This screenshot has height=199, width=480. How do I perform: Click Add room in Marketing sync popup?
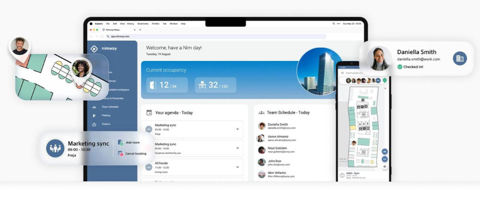click(x=129, y=142)
